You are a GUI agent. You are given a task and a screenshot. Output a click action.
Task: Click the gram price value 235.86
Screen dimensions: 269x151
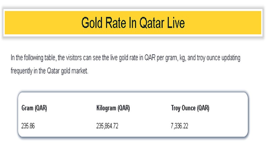(28, 126)
